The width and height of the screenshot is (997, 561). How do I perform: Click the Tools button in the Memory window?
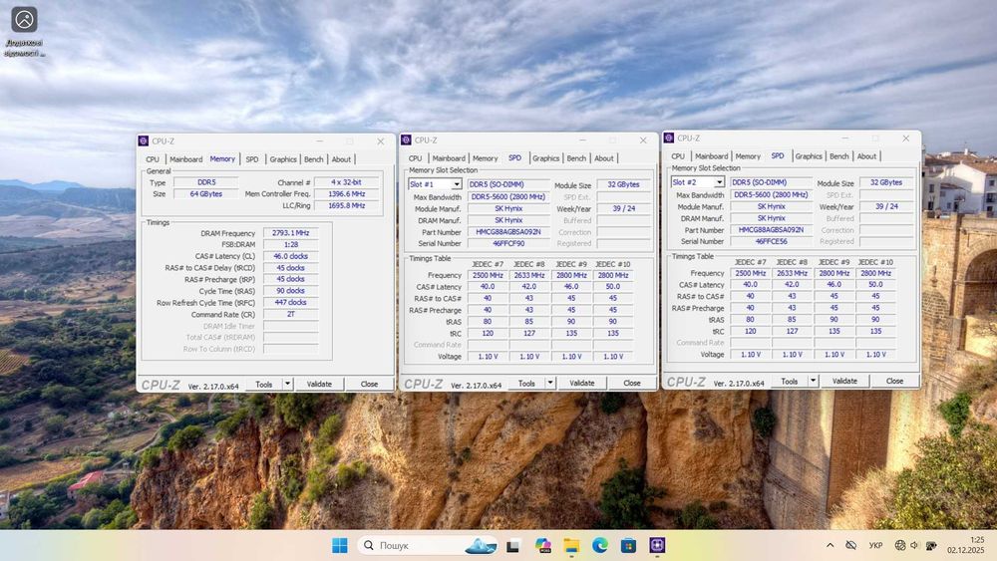pos(264,384)
